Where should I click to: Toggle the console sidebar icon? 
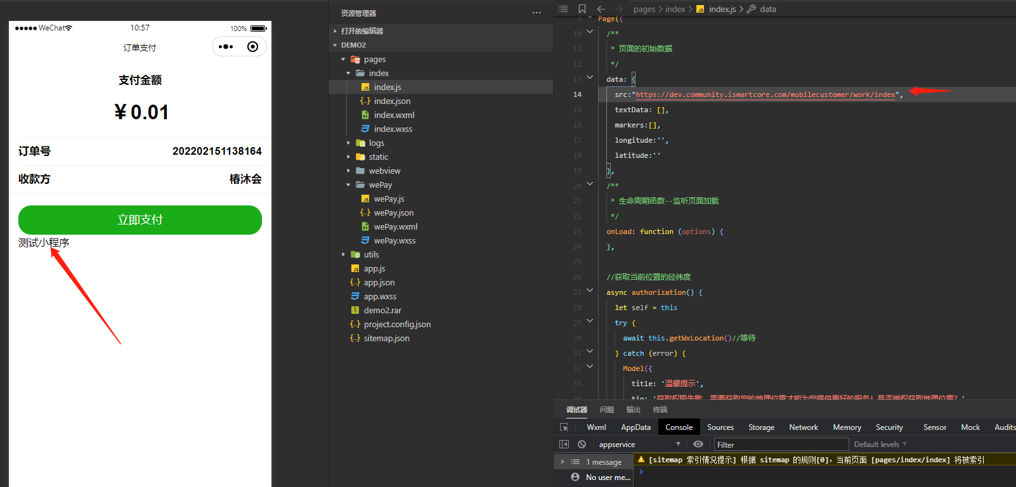564,445
